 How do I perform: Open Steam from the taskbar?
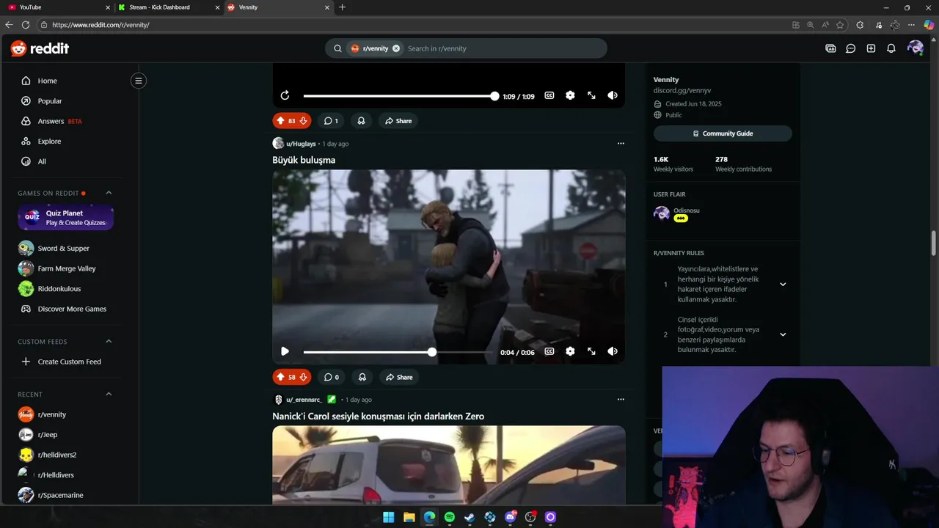pyautogui.click(x=469, y=517)
